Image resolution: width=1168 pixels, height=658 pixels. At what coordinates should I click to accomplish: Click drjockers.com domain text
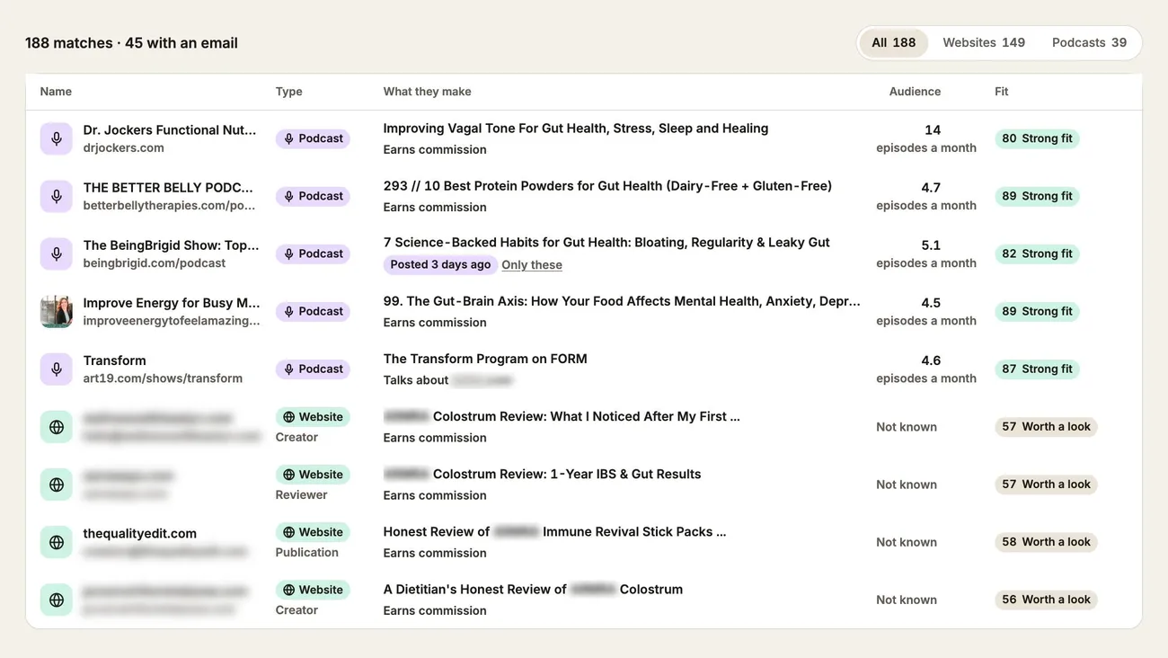[x=123, y=148]
